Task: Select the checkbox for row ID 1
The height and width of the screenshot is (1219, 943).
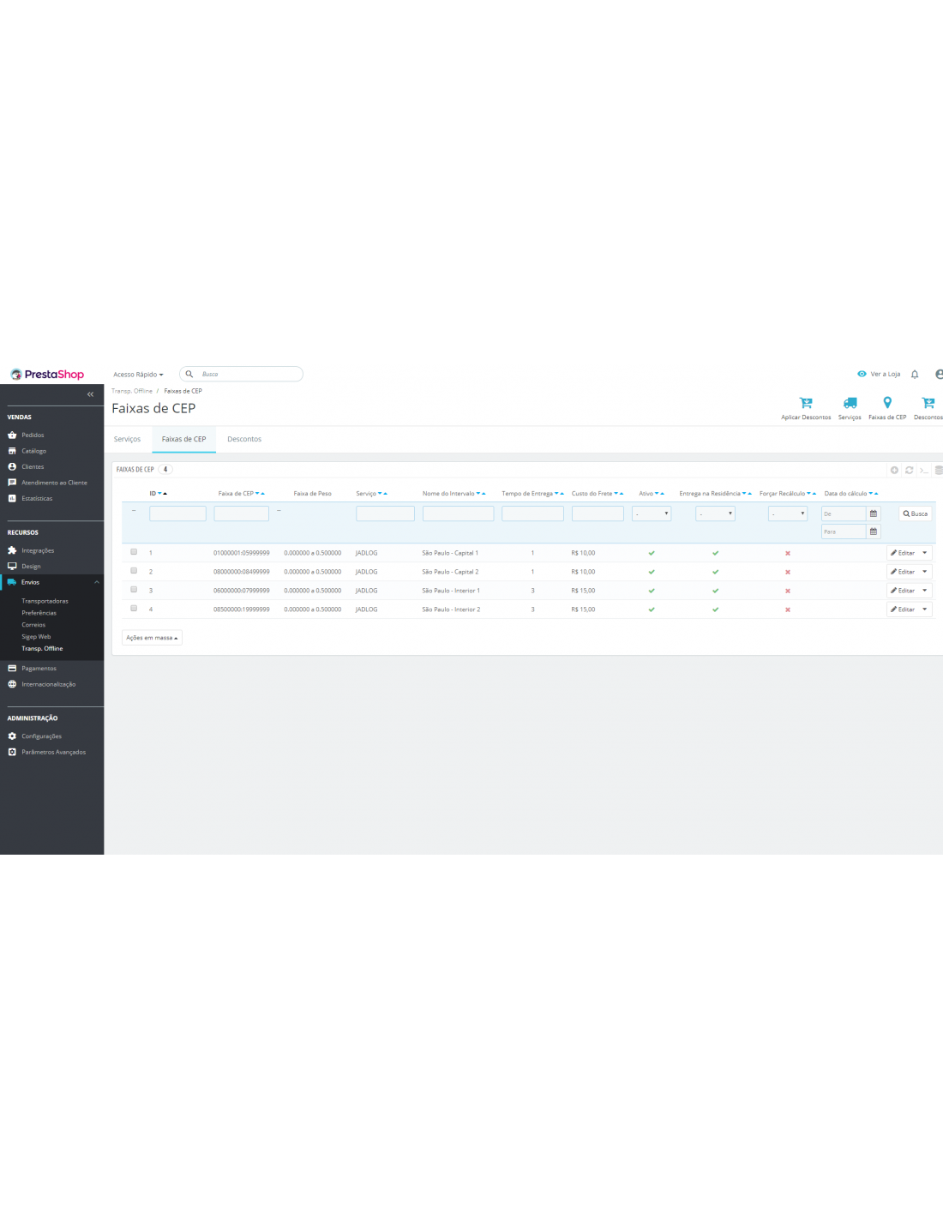Action: coord(134,552)
